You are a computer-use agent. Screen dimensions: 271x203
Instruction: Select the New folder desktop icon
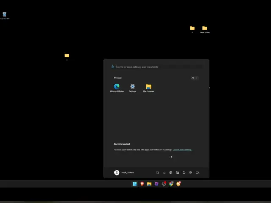[x=205, y=30]
